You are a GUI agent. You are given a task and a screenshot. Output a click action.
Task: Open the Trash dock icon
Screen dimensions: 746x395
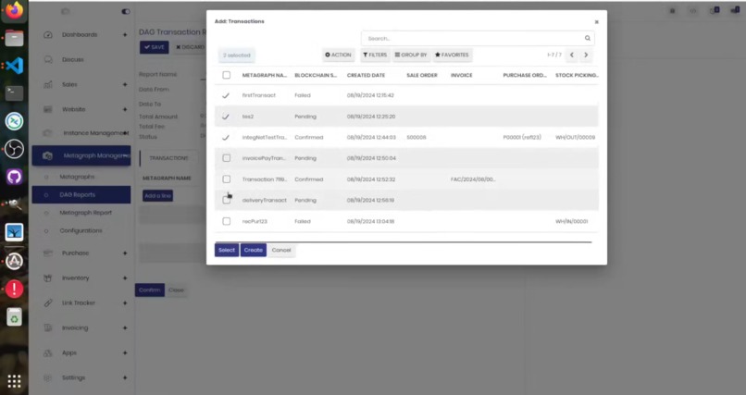click(x=14, y=317)
